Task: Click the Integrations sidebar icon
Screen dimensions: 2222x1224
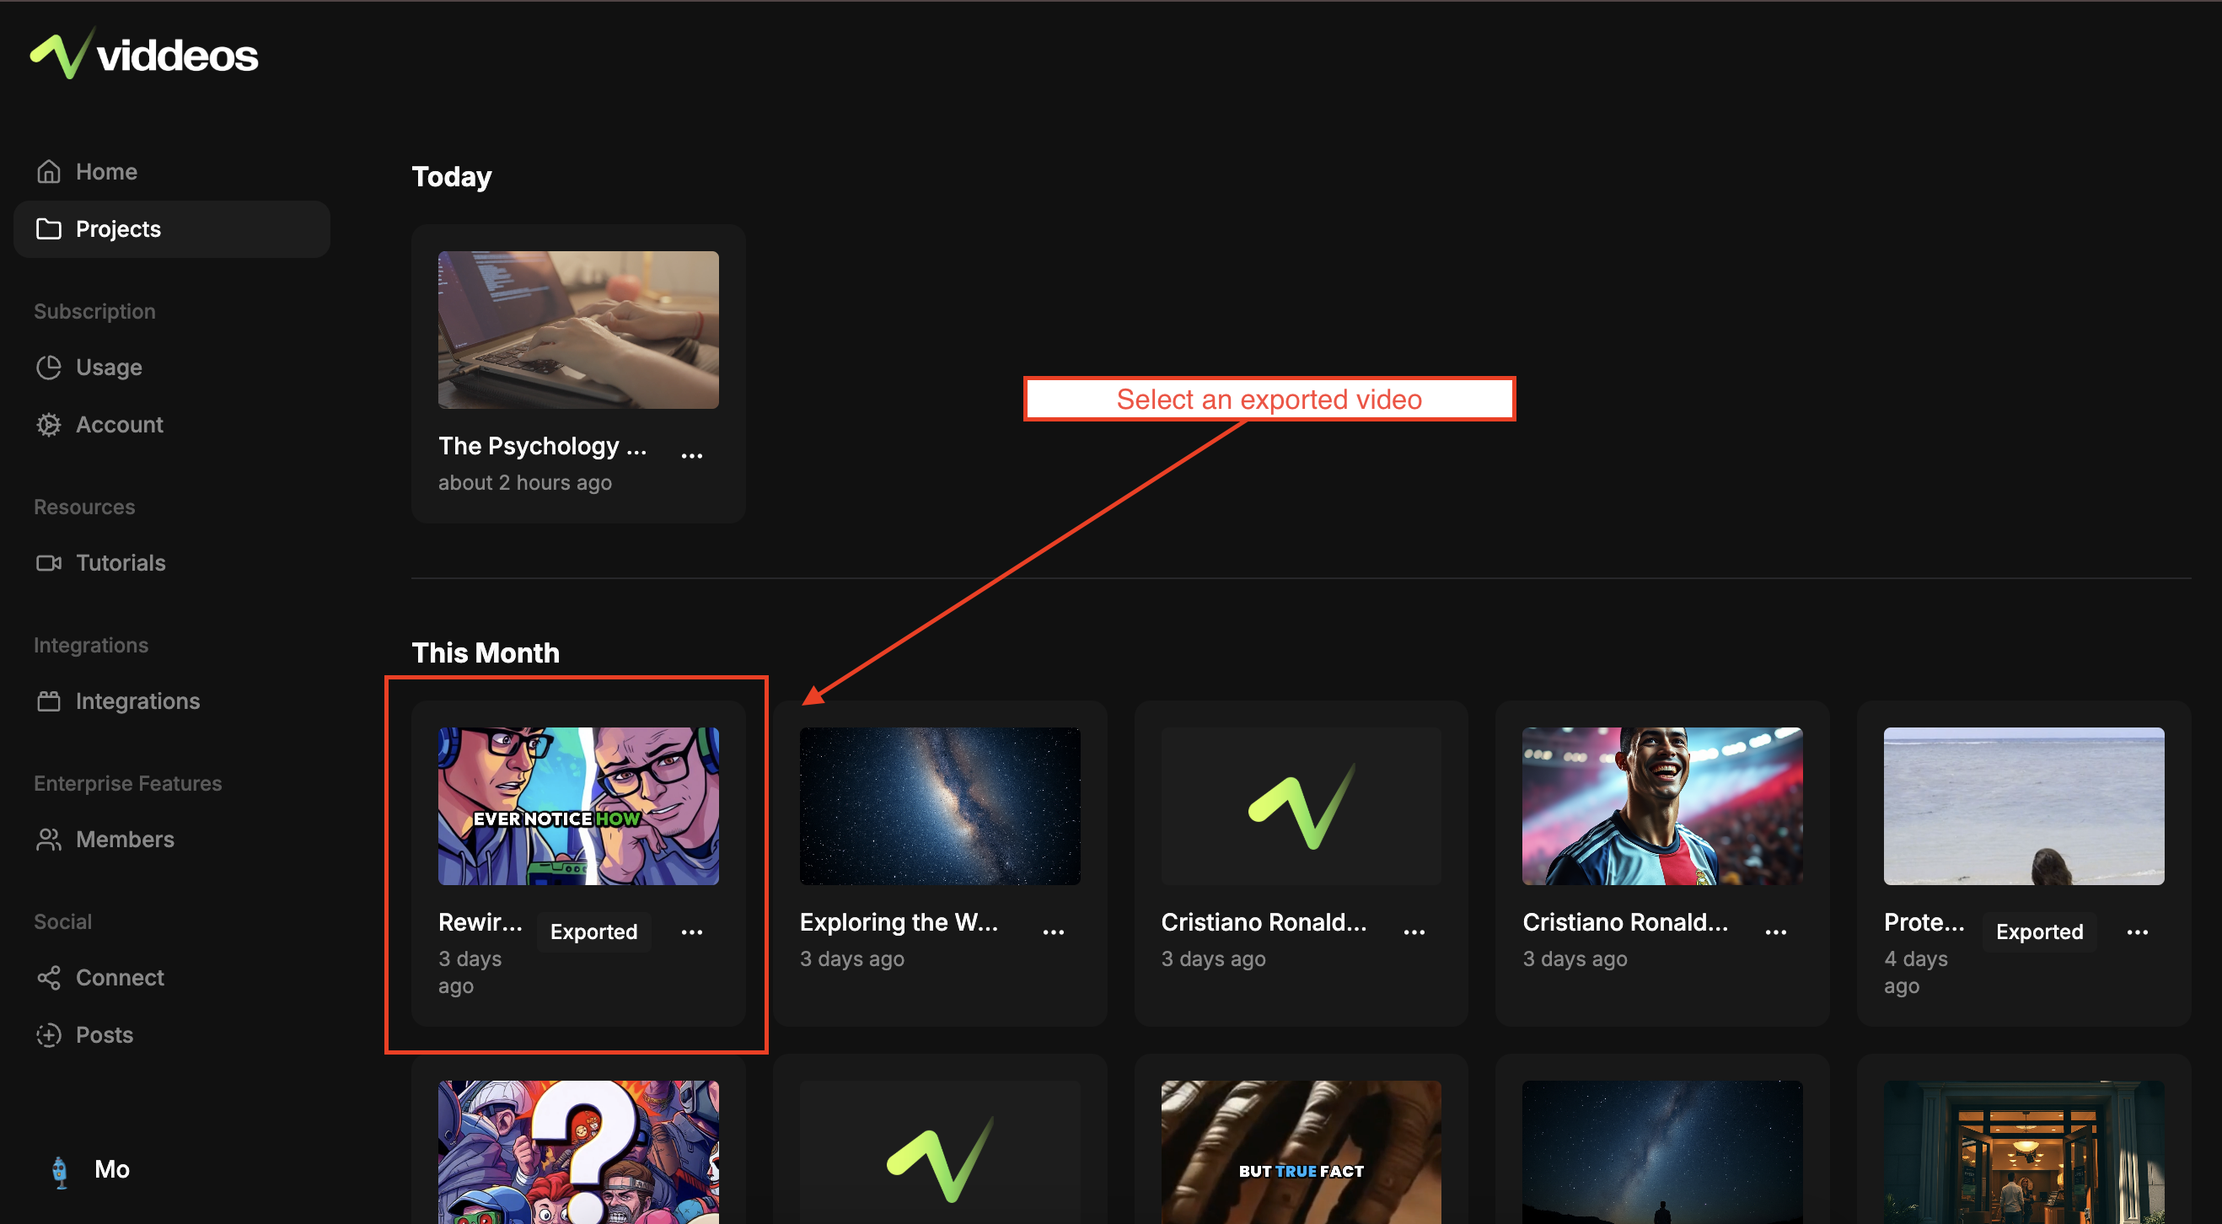Action: (x=49, y=701)
